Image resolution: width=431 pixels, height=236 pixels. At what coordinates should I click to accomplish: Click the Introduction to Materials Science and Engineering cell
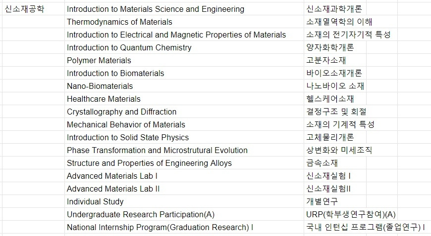click(x=184, y=9)
